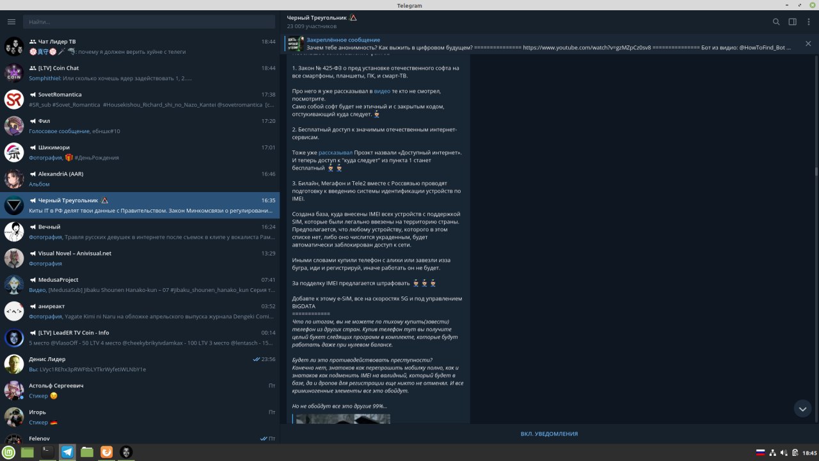Viewport: 819px width, 461px height.
Task: Click the 17:38 timestamp on SovetRomantica
Action: tap(268, 94)
